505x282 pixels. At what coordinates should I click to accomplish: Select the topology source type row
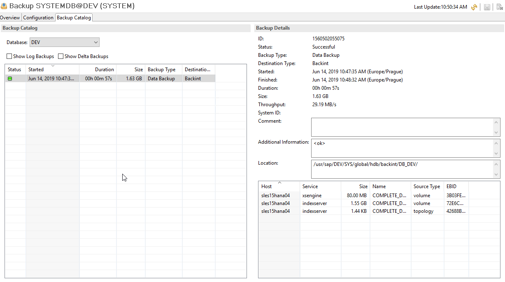(x=363, y=211)
